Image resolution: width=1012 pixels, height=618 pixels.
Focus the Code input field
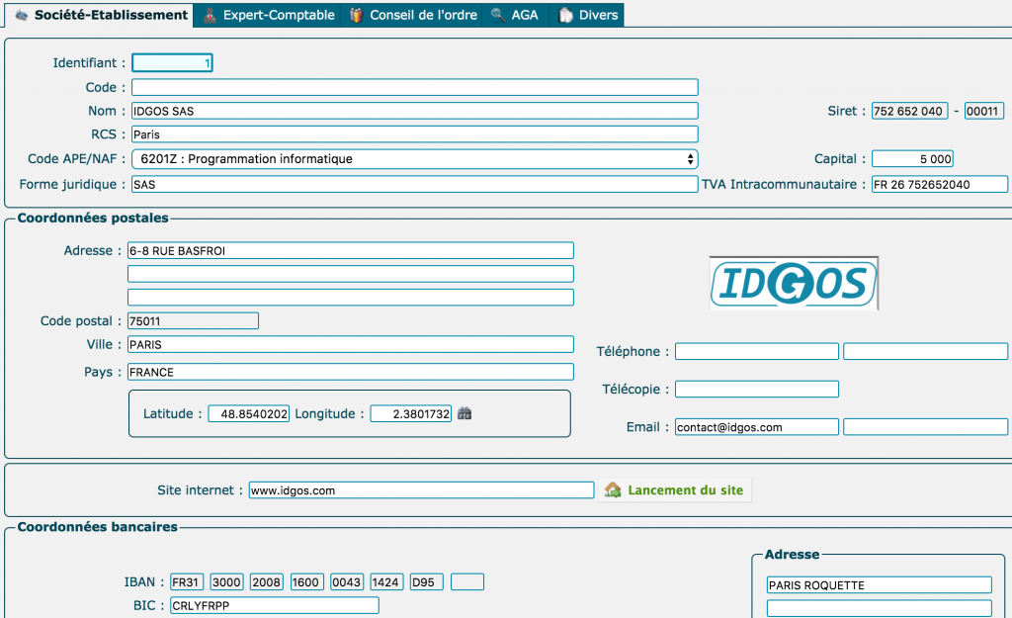tap(414, 87)
